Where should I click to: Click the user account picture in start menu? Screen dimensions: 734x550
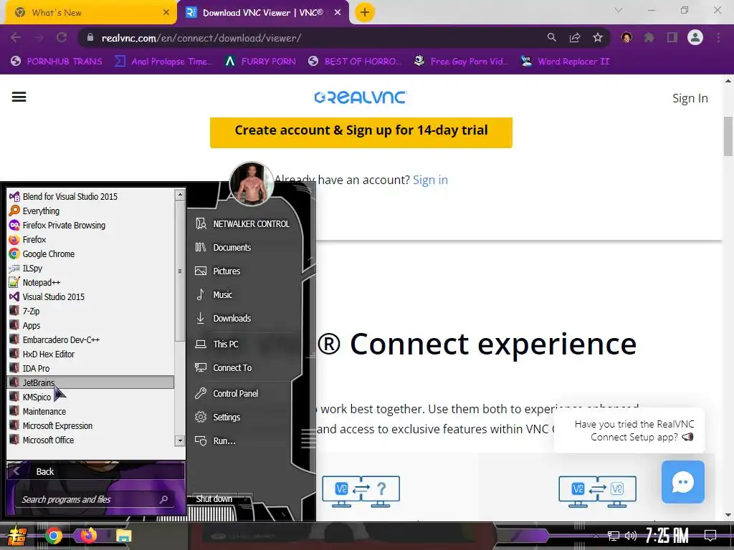pos(252,184)
